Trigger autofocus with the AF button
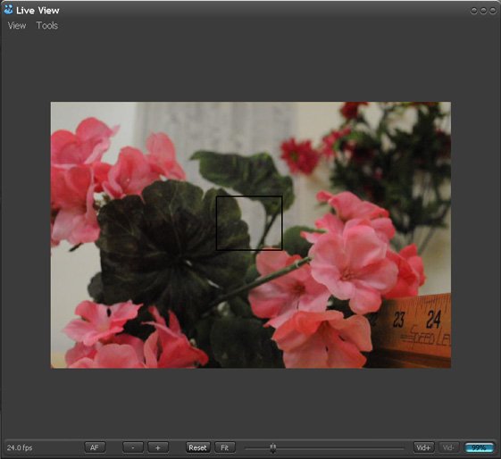This screenshot has height=459, width=501. click(x=95, y=447)
